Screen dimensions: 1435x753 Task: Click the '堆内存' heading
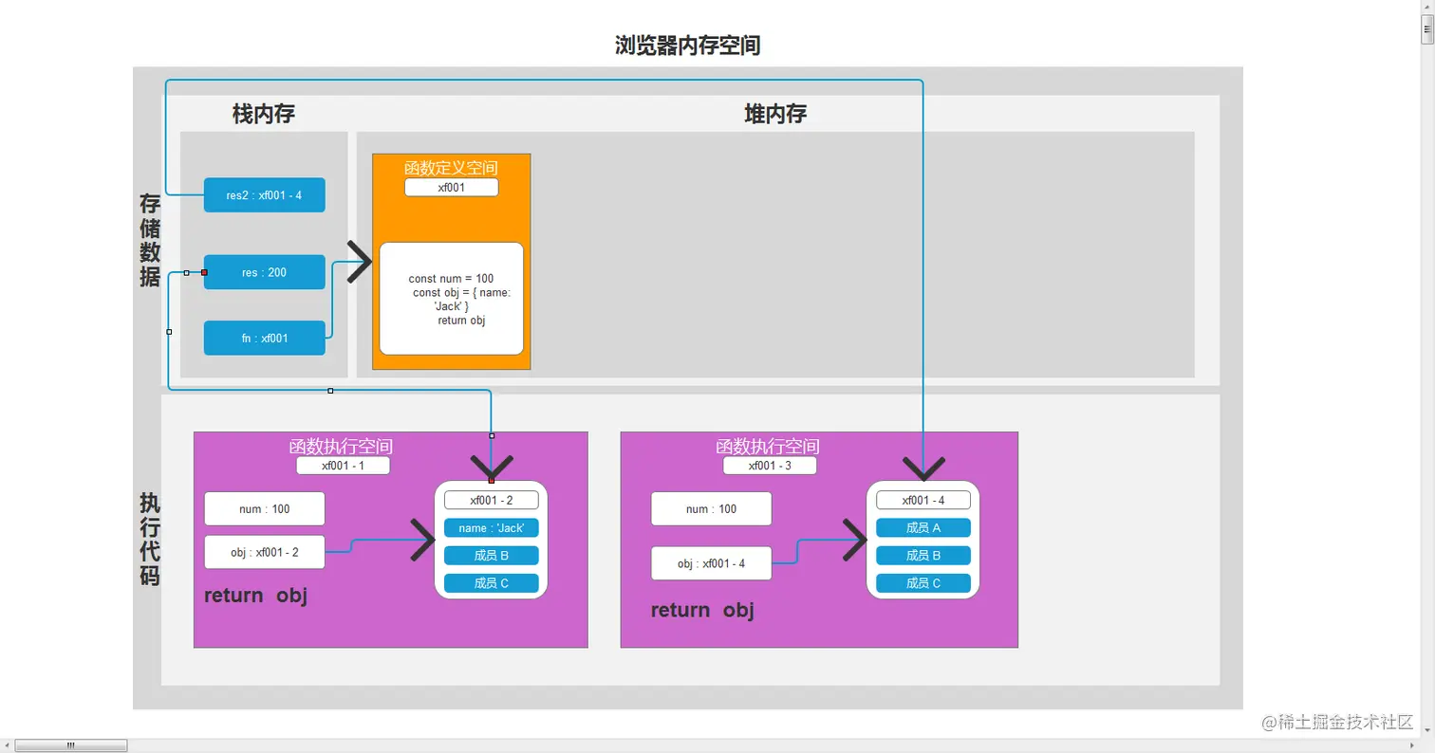[x=775, y=114]
